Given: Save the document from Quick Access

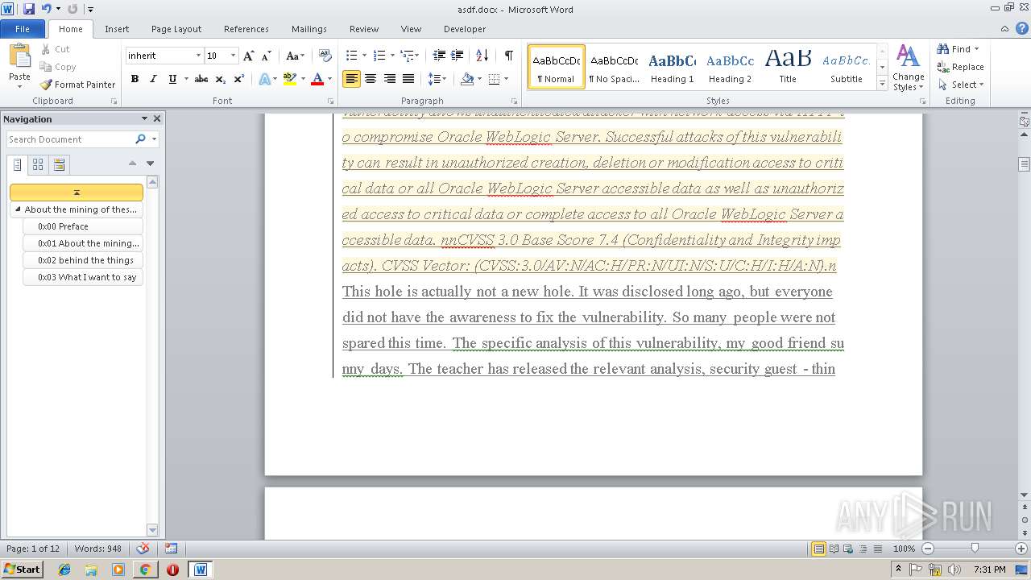Looking at the screenshot, I should 29,9.
